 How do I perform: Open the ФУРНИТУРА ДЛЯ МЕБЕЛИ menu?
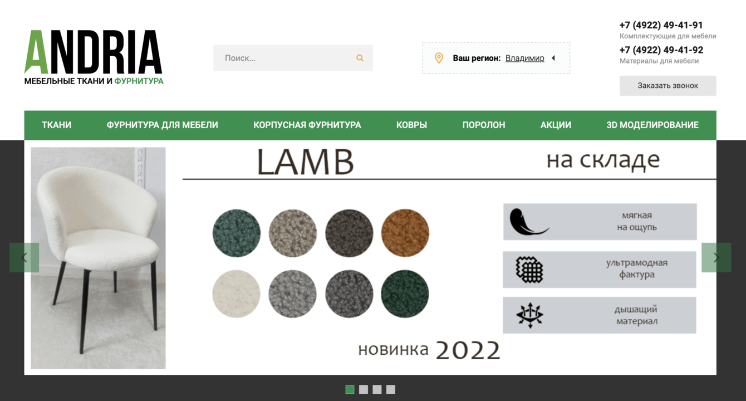(x=163, y=125)
